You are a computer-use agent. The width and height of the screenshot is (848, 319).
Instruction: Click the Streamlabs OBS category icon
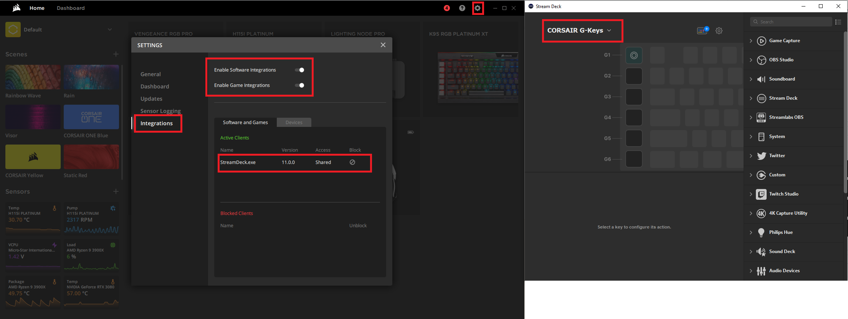pos(761,117)
